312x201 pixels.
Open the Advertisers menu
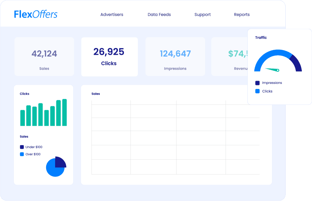pos(112,15)
